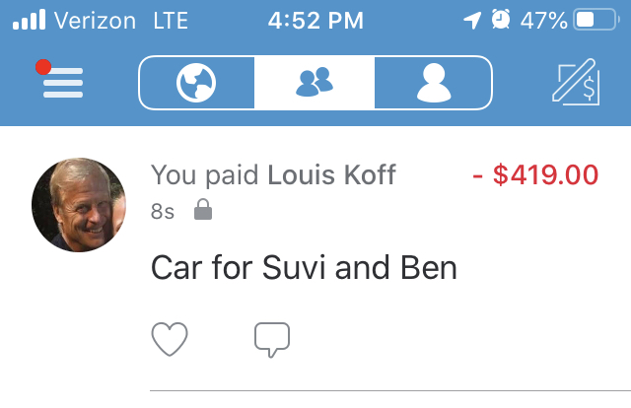Tap the cellular signal bars icon
Viewport: 631px width, 408px height.
coord(29,21)
